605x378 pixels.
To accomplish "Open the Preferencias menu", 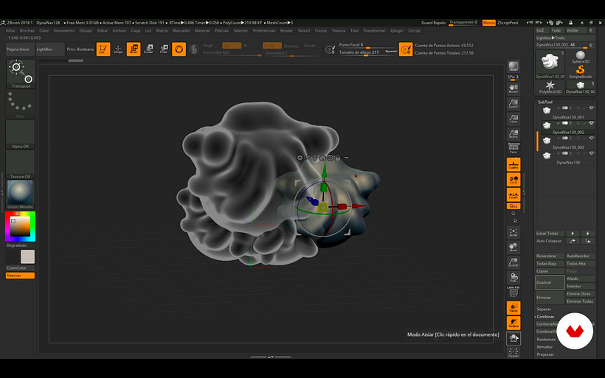I will pos(264,30).
